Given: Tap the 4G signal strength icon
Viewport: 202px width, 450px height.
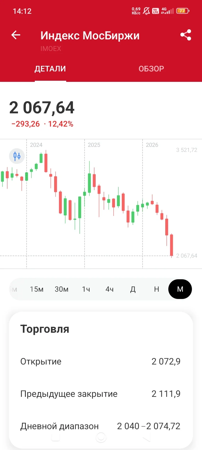Looking at the screenshot, I should (167, 11).
